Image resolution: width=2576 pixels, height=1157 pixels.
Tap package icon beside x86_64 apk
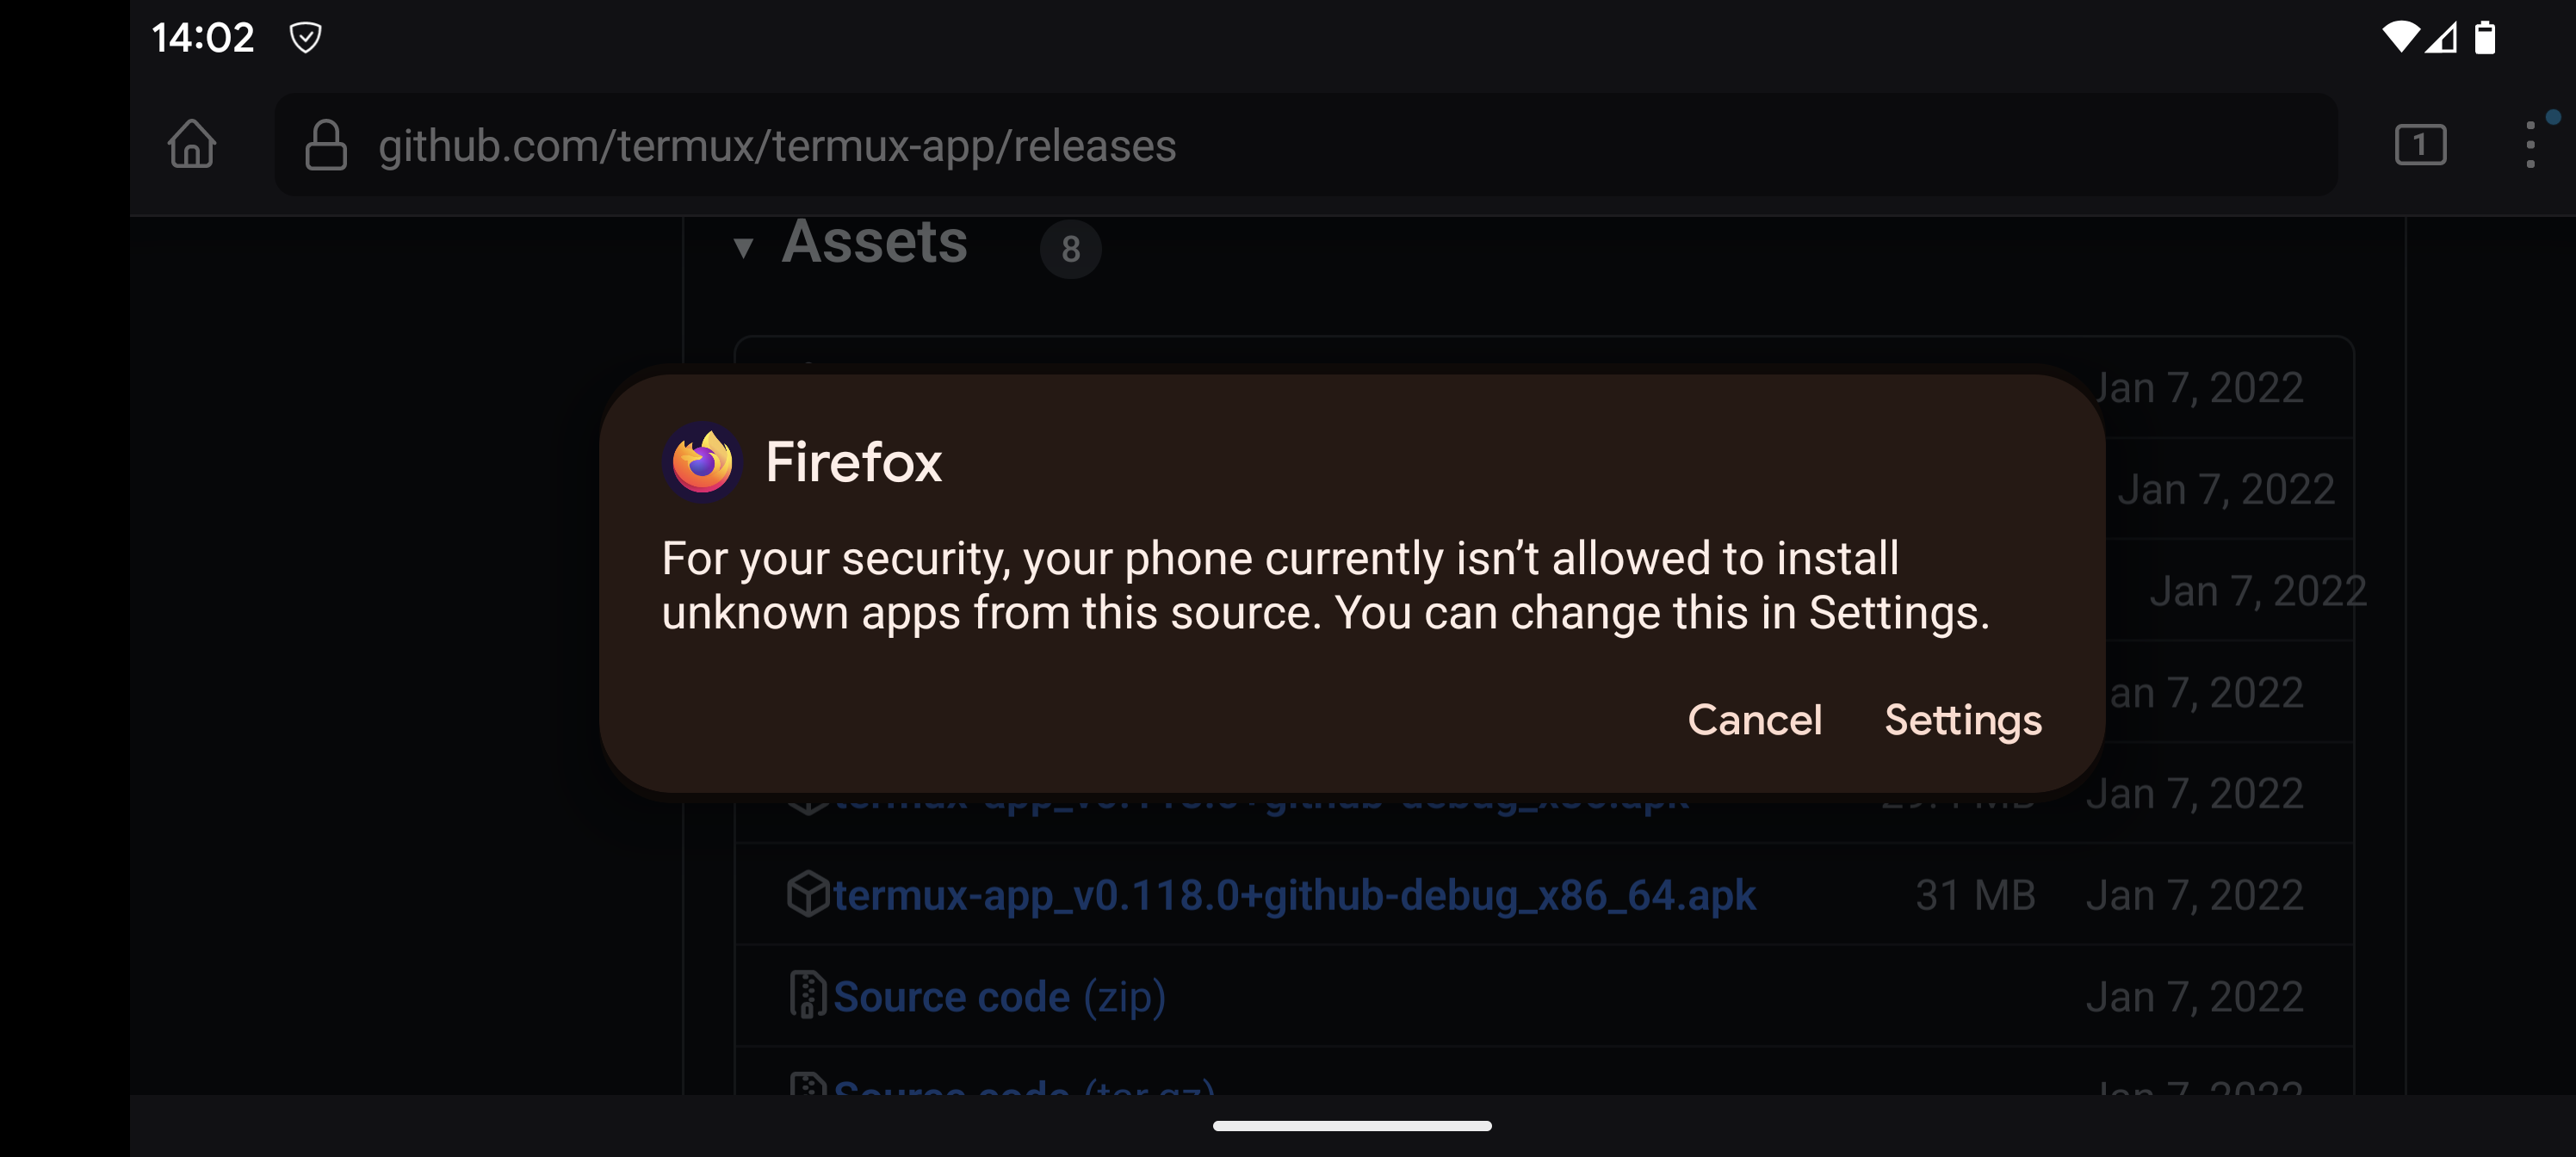pyautogui.click(x=807, y=894)
